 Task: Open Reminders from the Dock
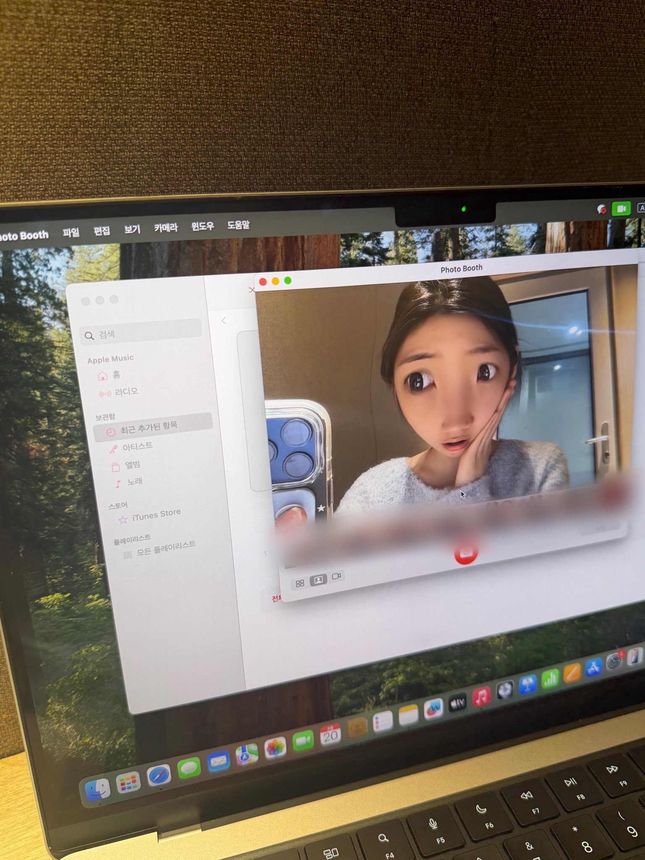383,721
